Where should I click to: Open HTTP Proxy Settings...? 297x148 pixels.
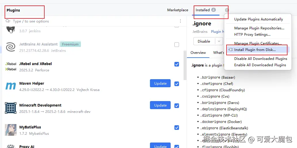click(x=252, y=35)
